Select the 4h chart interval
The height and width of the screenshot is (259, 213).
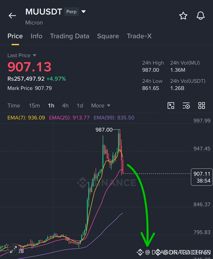[x=65, y=106]
